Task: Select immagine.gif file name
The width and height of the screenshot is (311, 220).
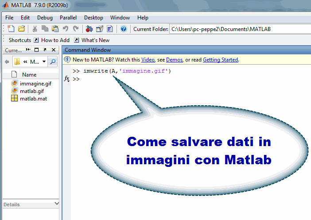Action: pyautogui.click(x=35, y=84)
